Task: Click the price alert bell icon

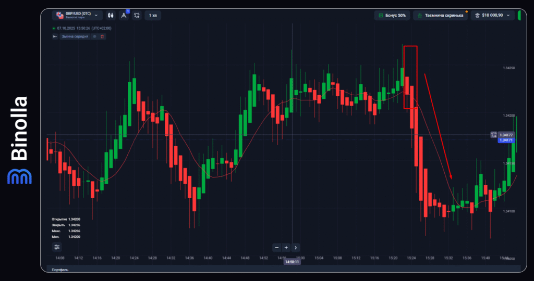Action: [x=137, y=16]
